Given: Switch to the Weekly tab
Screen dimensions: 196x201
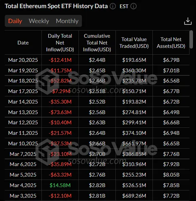Looking at the screenshot, I should (x=39, y=21).
